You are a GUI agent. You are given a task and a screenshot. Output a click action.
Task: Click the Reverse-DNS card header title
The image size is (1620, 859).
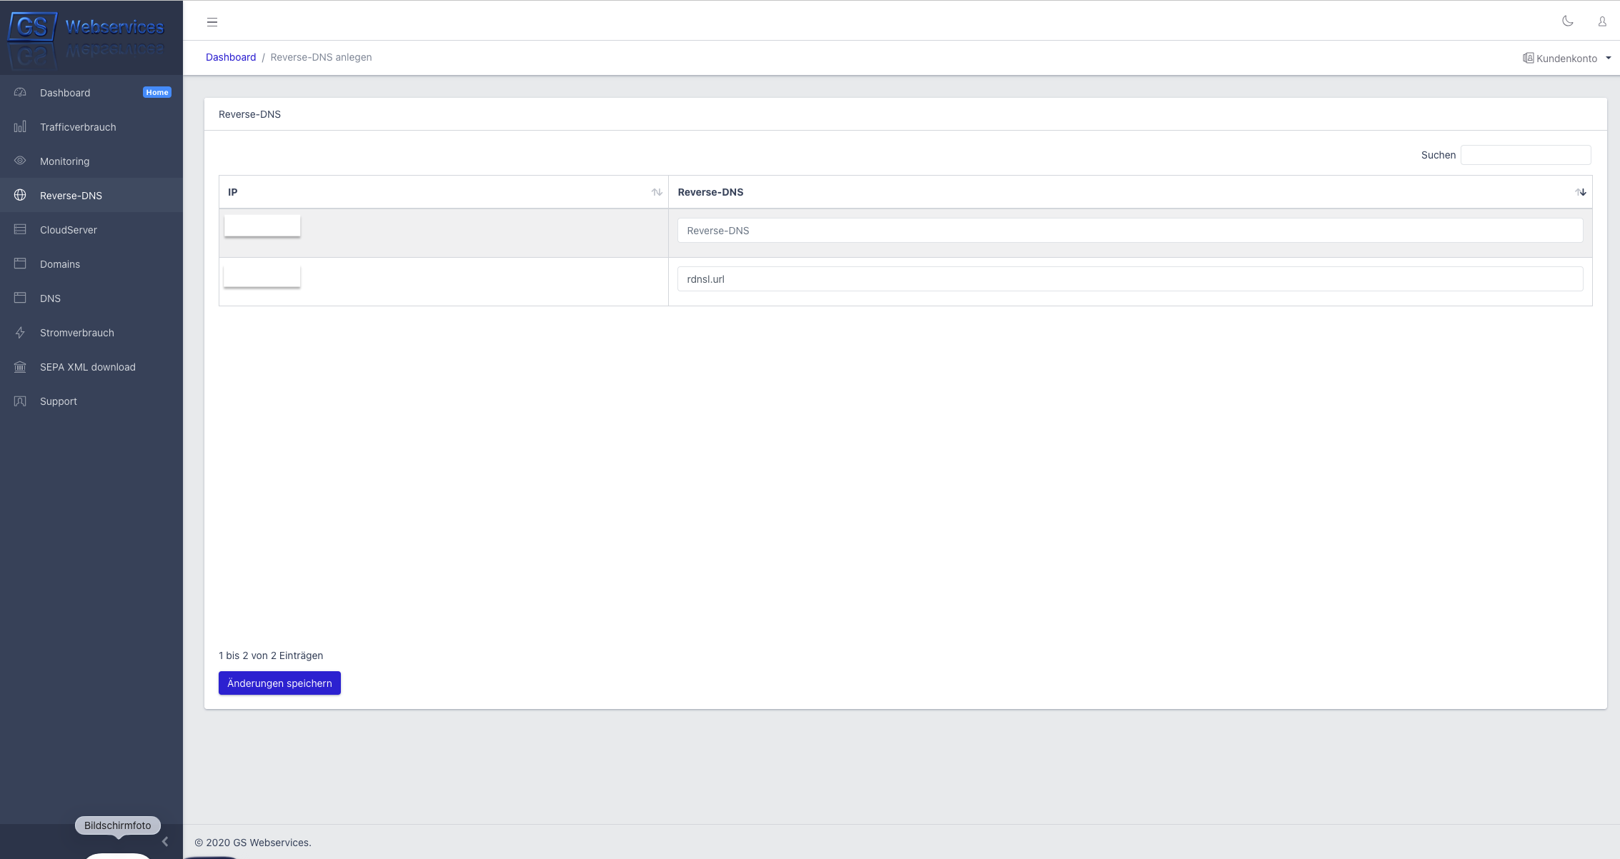pyautogui.click(x=249, y=114)
